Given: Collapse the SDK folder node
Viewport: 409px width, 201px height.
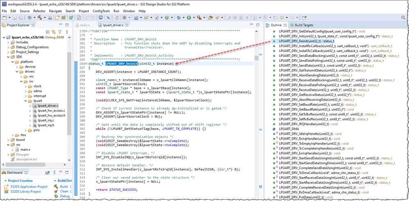Looking at the screenshot, I should 8,57.
